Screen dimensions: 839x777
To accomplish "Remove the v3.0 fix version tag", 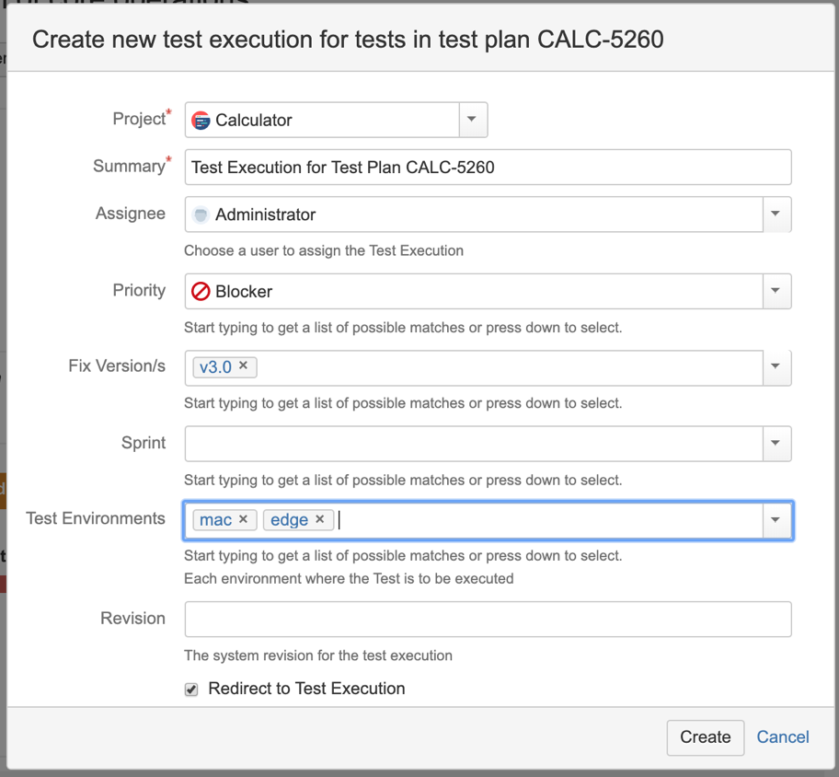I will tap(243, 365).
